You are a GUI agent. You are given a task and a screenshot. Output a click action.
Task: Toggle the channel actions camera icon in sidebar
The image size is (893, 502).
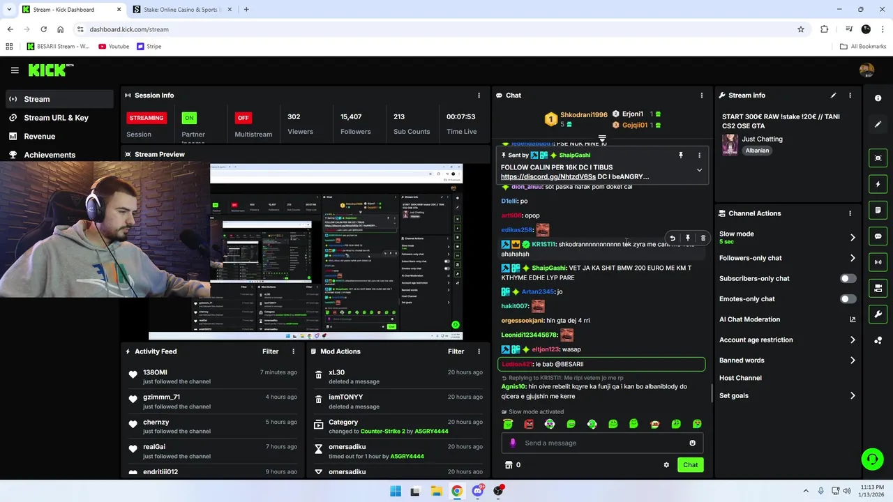(878, 288)
